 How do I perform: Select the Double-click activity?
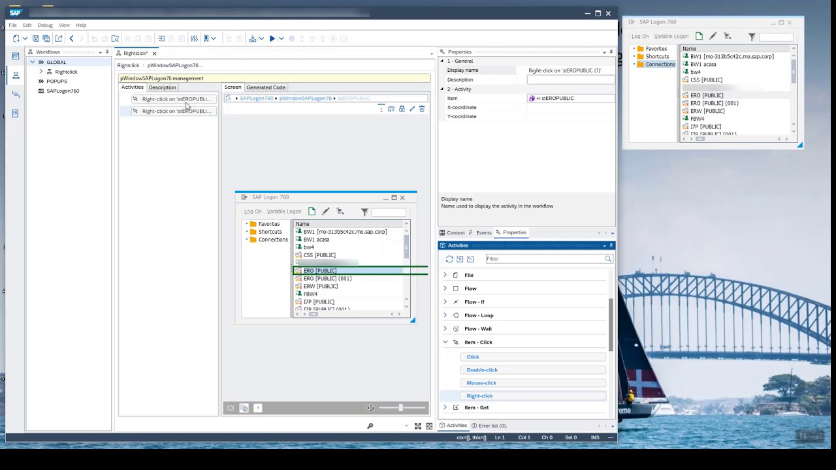(x=533, y=369)
